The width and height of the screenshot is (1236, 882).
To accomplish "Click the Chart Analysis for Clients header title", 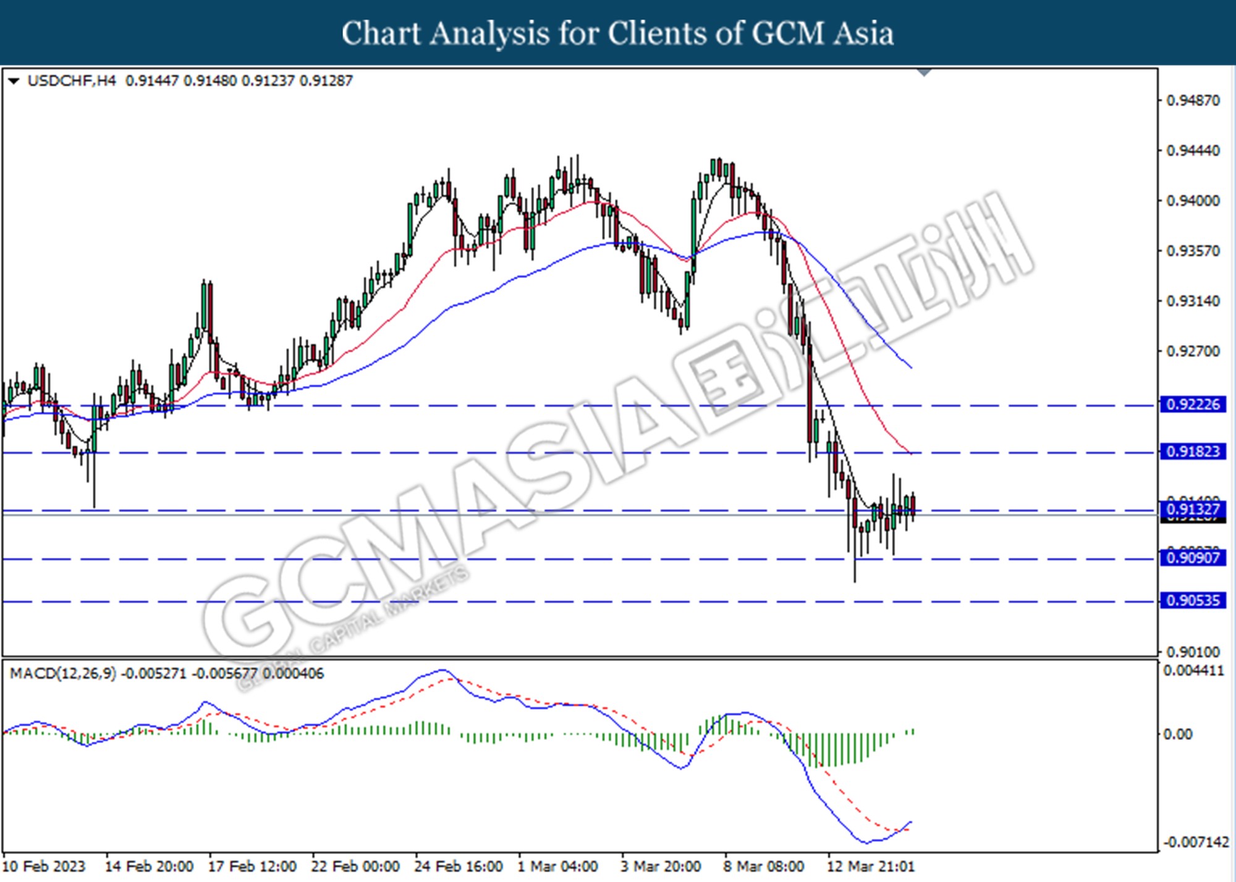I will [x=618, y=33].
